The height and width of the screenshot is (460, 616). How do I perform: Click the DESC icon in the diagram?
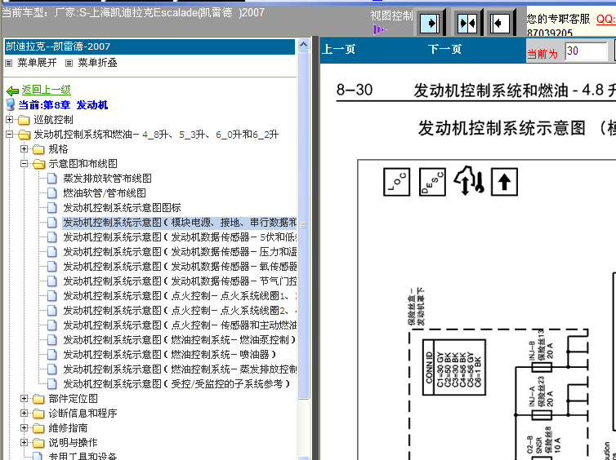[x=432, y=182]
